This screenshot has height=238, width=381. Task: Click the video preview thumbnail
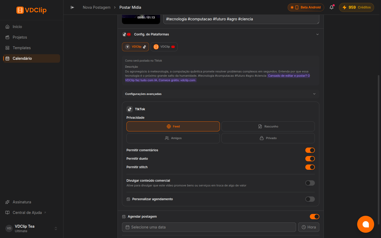141,19
